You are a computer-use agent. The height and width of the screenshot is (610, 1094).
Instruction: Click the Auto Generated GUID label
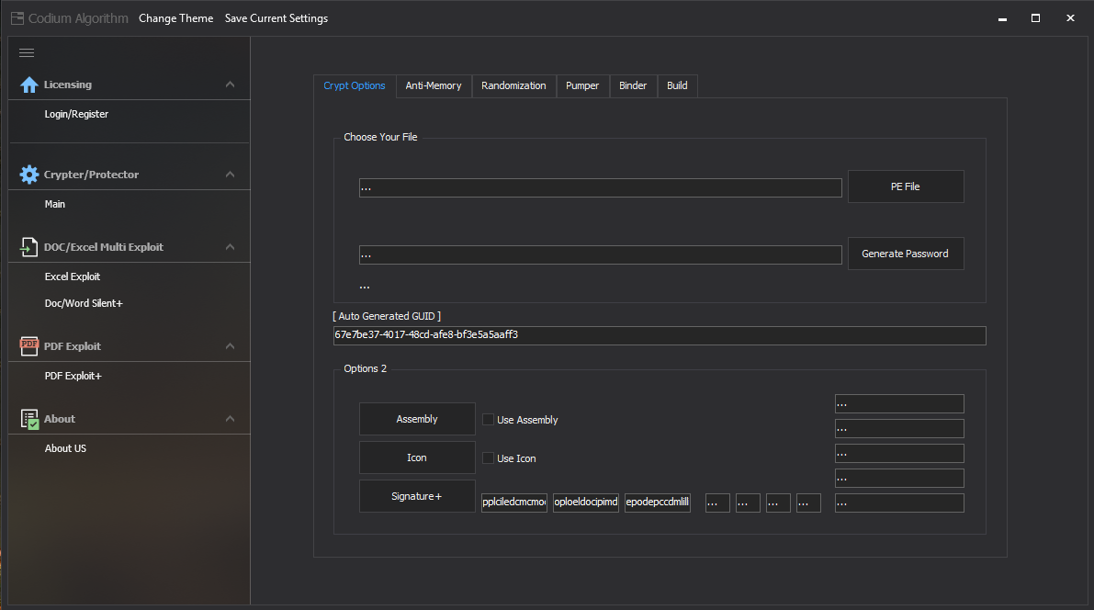(387, 316)
